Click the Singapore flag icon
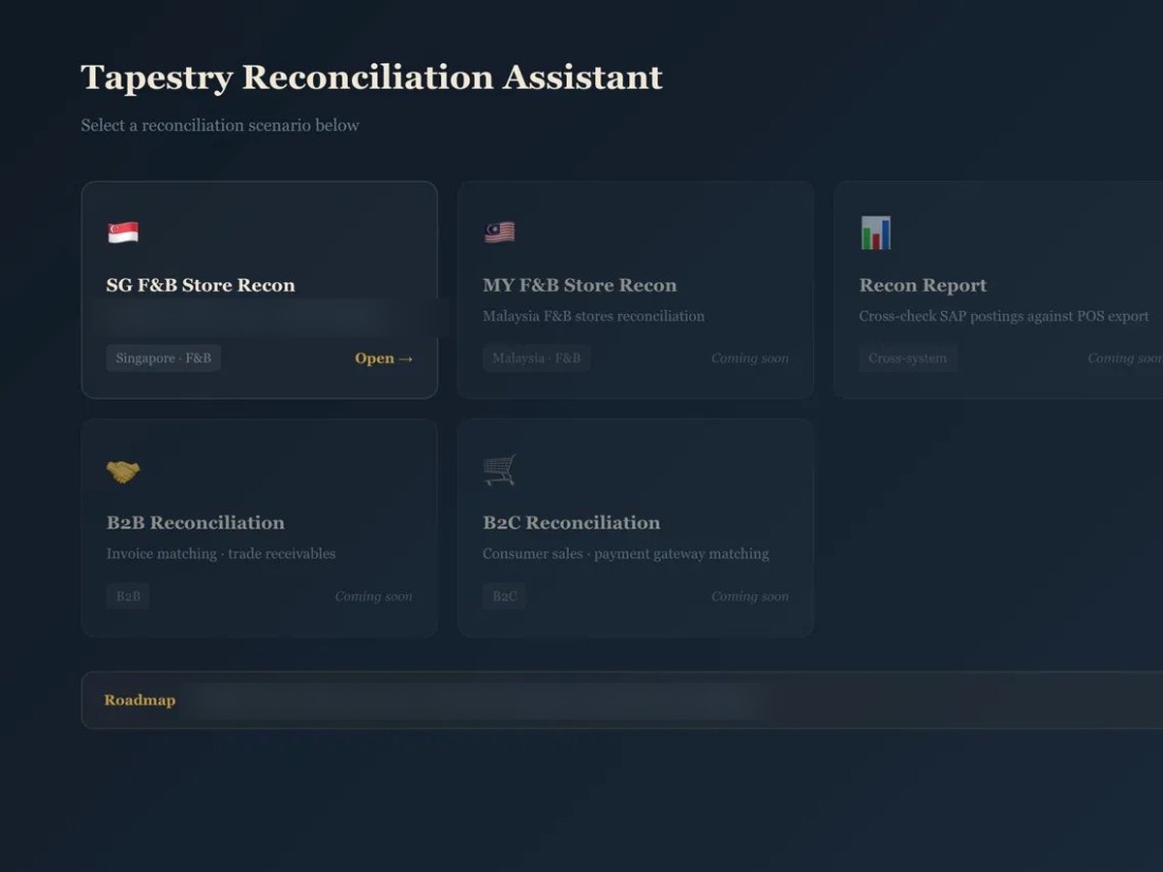This screenshot has height=872, width=1163. click(123, 233)
